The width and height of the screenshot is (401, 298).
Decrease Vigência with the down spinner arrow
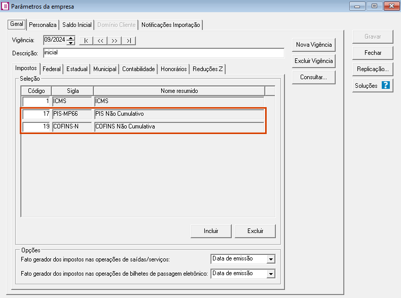(x=70, y=43)
